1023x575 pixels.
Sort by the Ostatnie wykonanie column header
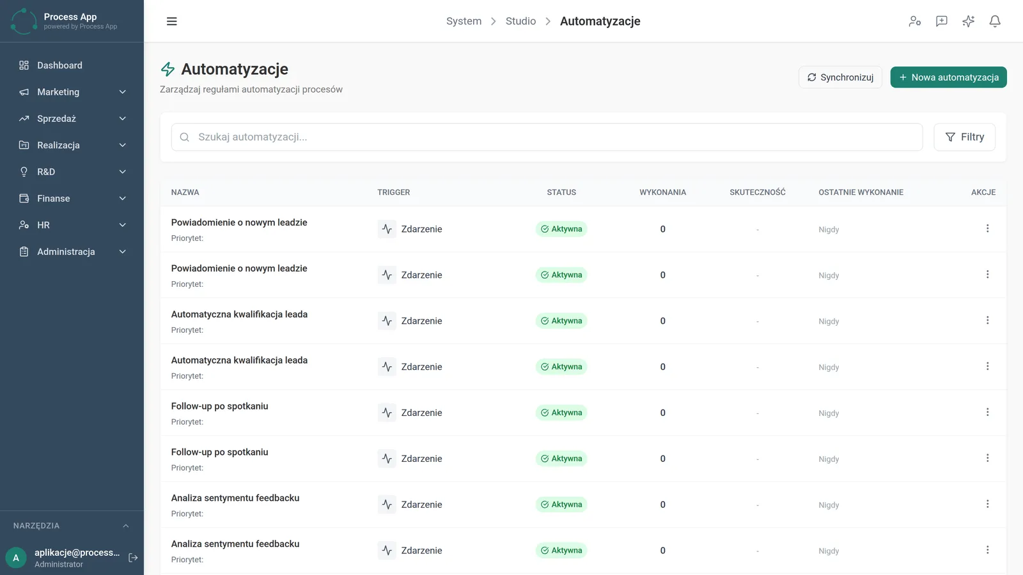click(x=861, y=192)
